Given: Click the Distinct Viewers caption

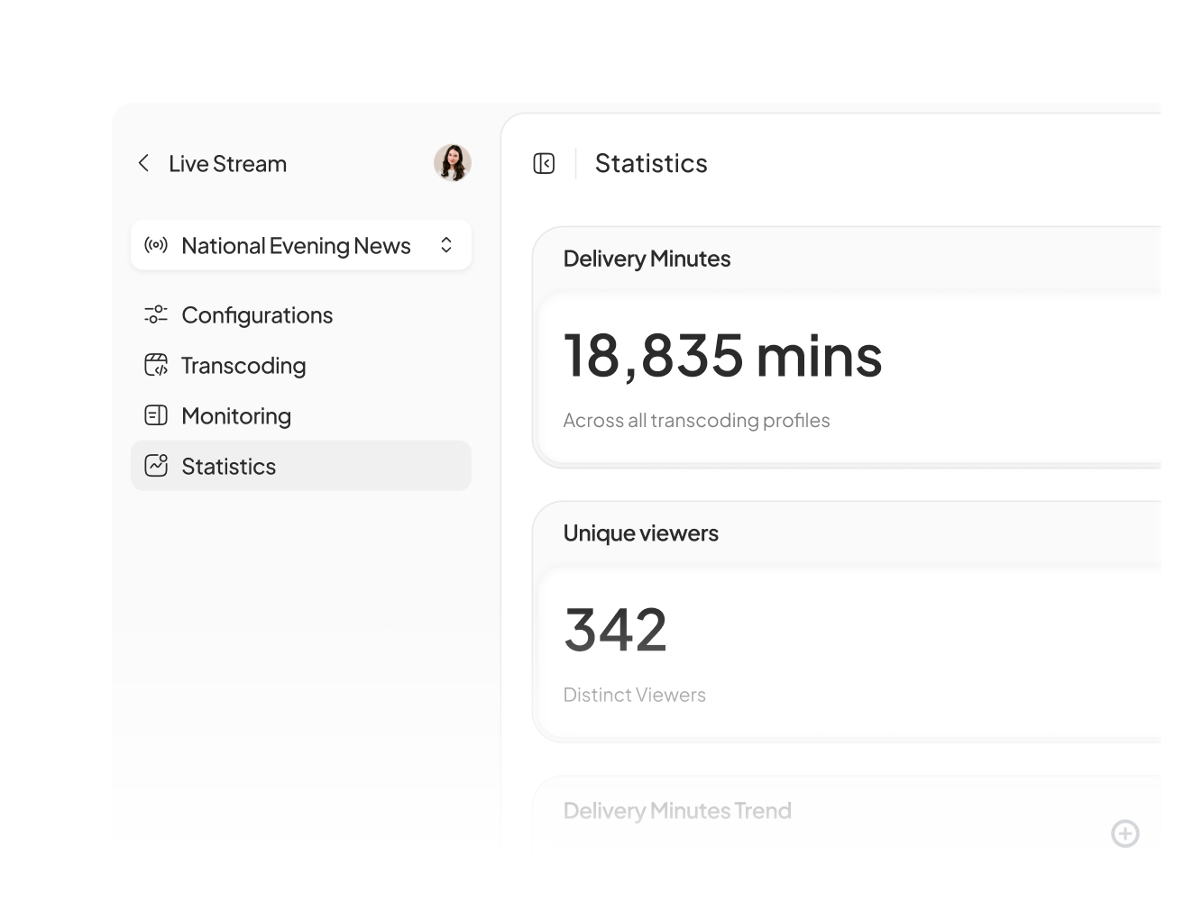Looking at the screenshot, I should (x=634, y=695).
